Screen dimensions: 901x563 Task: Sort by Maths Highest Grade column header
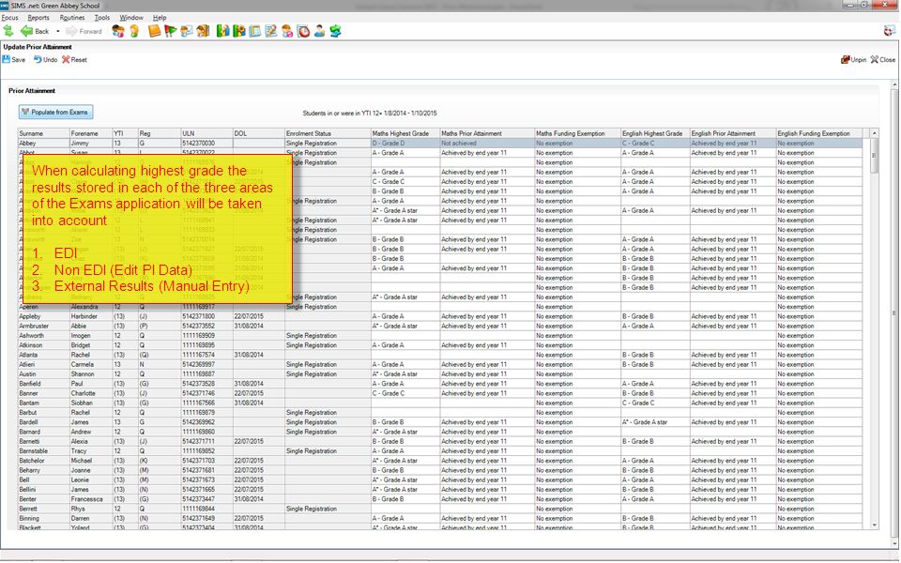point(405,133)
